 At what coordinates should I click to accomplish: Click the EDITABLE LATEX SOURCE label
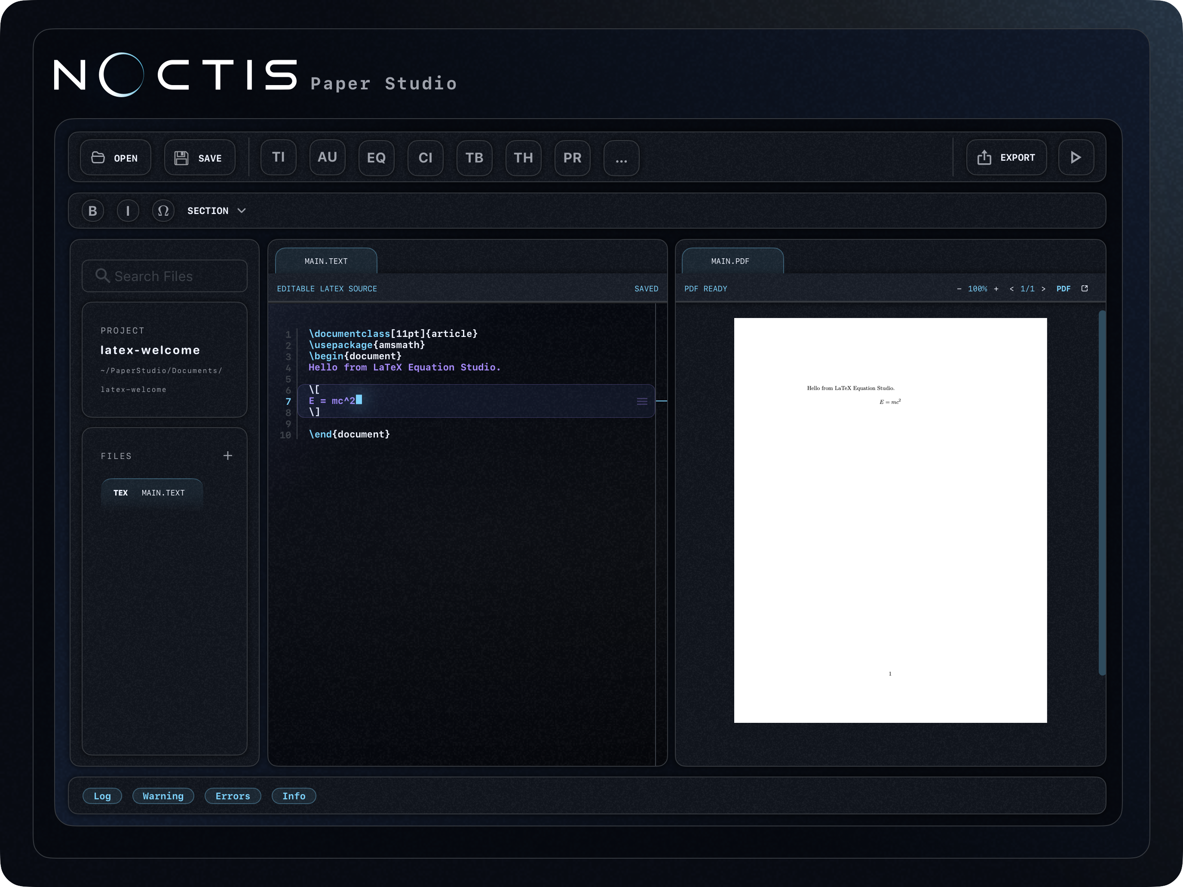[x=327, y=289]
